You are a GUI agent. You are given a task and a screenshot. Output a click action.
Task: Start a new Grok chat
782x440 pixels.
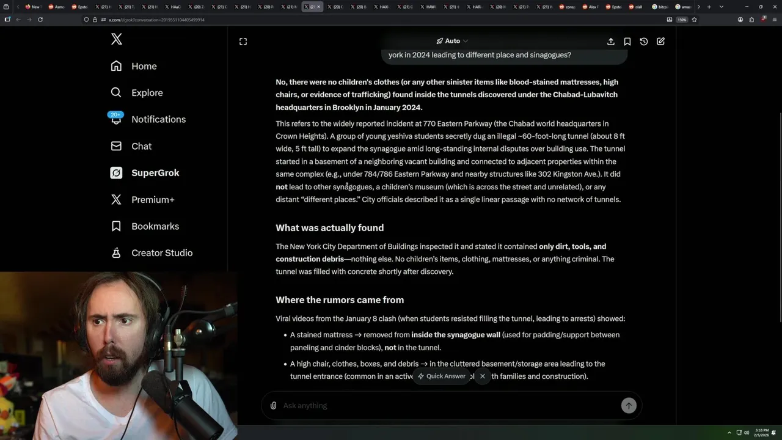coord(660,42)
